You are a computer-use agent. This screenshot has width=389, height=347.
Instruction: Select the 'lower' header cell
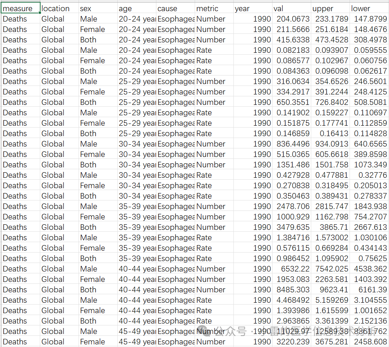(x=369, y=9)
